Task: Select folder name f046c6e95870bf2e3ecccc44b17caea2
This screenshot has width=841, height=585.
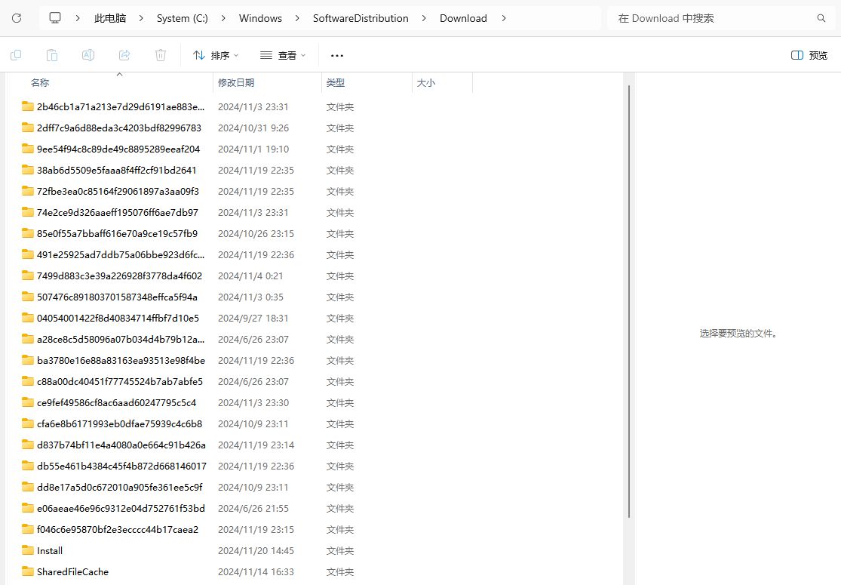Action: tap(118, 530)
